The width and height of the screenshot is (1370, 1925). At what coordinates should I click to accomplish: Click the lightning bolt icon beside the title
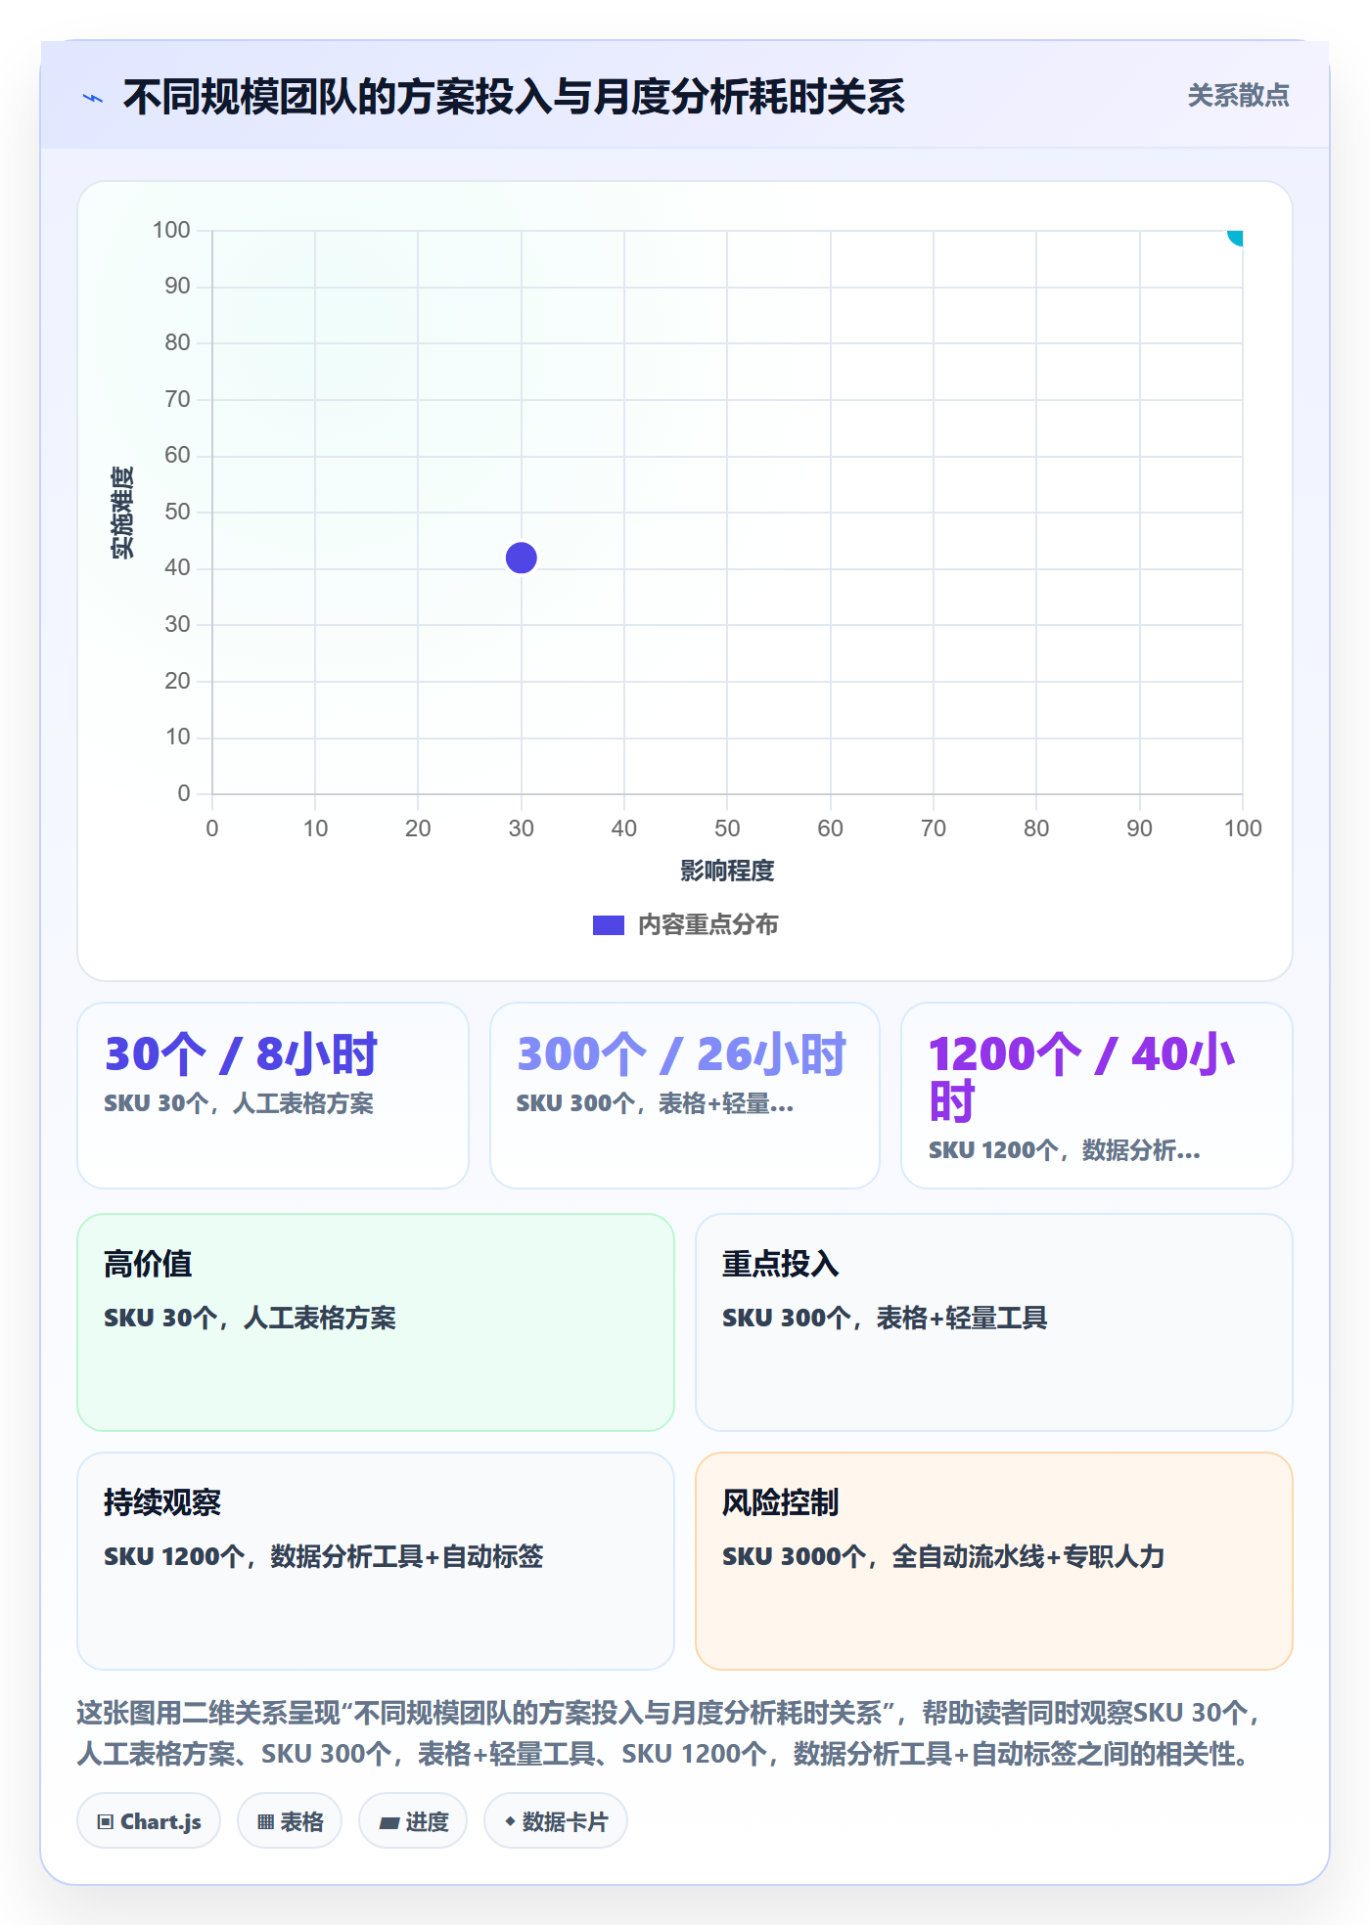coord(93,98)
